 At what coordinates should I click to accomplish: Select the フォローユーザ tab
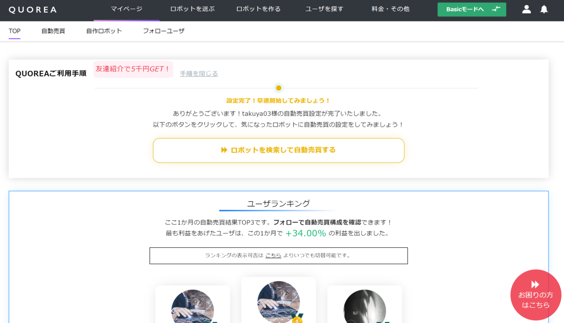pyautogui.click(x=164, y=31)
